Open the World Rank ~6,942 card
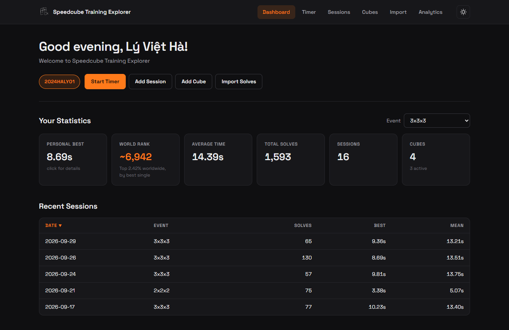 click(x=146, y=159)
